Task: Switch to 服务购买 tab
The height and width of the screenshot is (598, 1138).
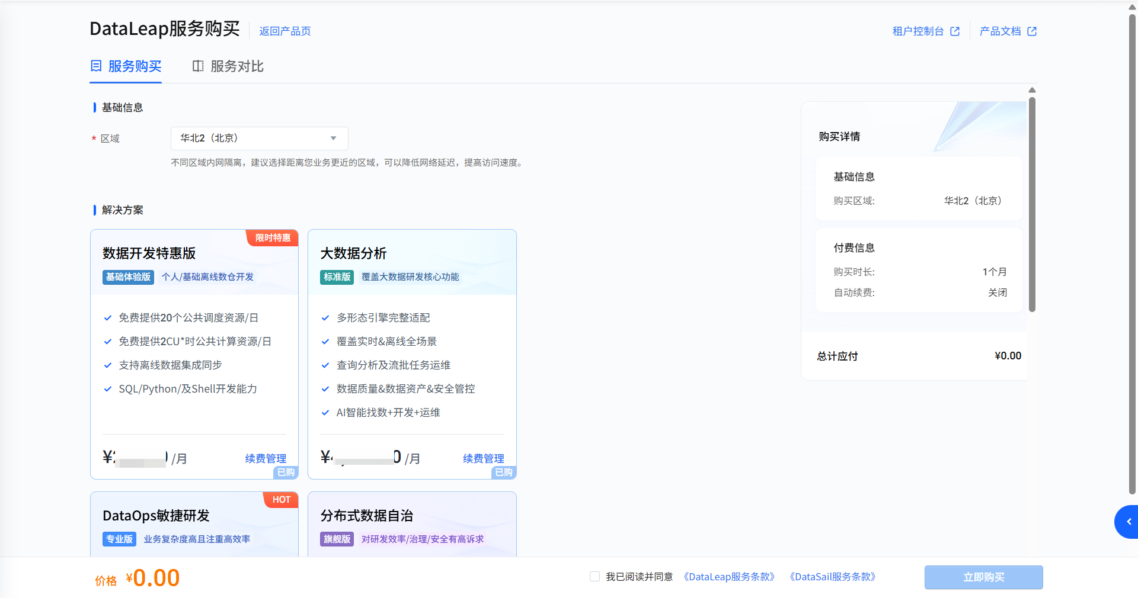Action: coord(126,66)
